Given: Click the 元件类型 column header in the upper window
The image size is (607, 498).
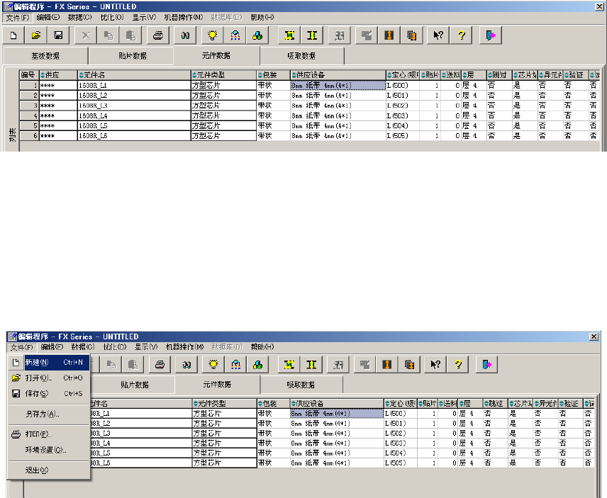Looking at the screenshot, I should [224, 75].
